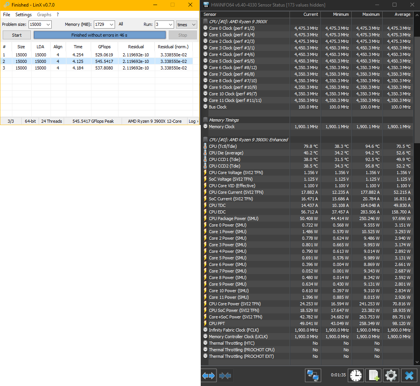
Task: Click the CPU CCD1 (Tdie) thermometer icon
Action: pos(205,159)
